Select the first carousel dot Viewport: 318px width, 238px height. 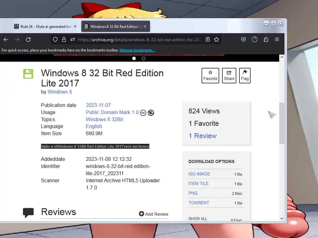134,58
